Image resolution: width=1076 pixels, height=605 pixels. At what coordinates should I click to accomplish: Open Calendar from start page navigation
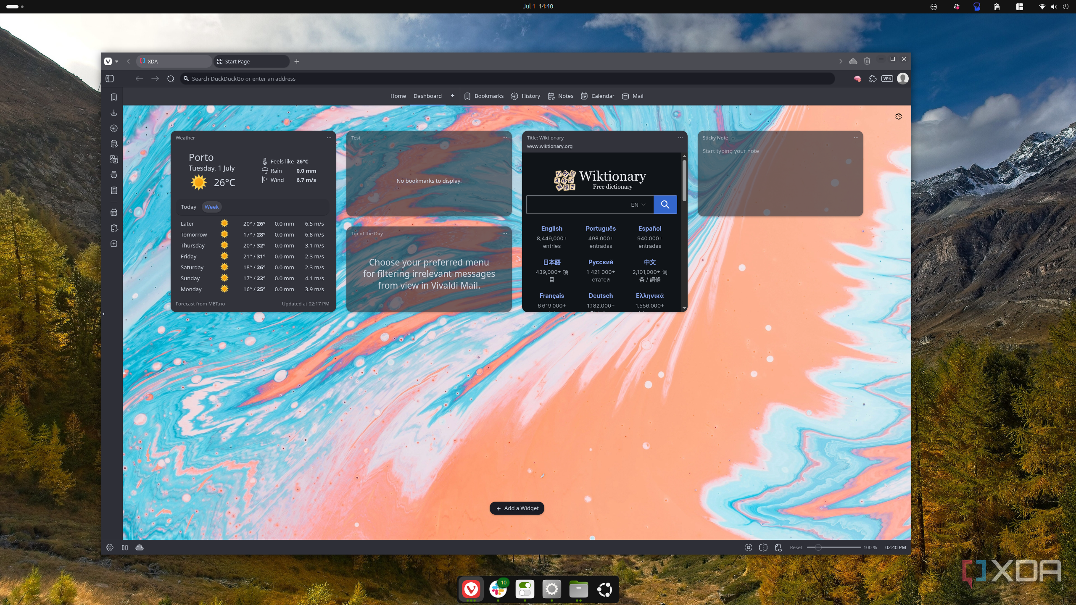point(597,96)
